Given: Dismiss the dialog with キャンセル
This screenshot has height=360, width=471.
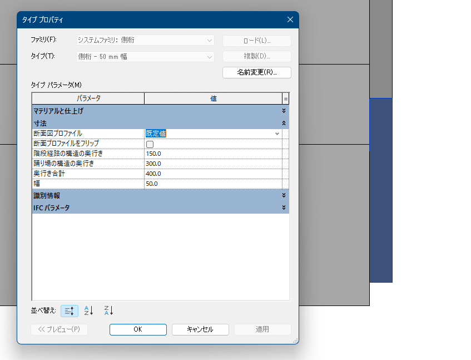Looking at the screenshot, I should [200, 329].
